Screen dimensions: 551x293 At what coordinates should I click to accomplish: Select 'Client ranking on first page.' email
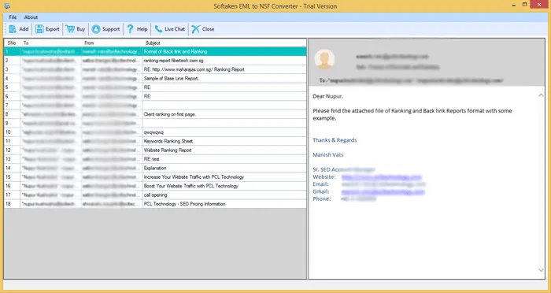tap(155, 114)
